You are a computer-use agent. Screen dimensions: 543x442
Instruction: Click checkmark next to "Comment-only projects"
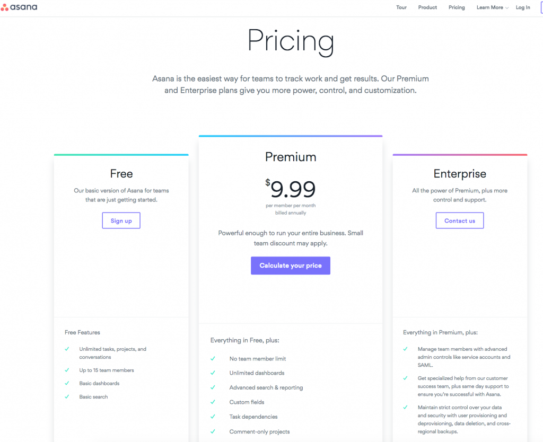213,431
